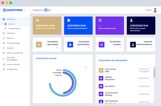Expand the Reportes submenu arrow
The height and width of the screenshot is (106, 161).
(27, 38)
